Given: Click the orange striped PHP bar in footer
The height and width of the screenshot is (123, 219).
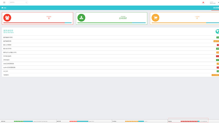Looking at the screenshot, I should coord(131,121).
